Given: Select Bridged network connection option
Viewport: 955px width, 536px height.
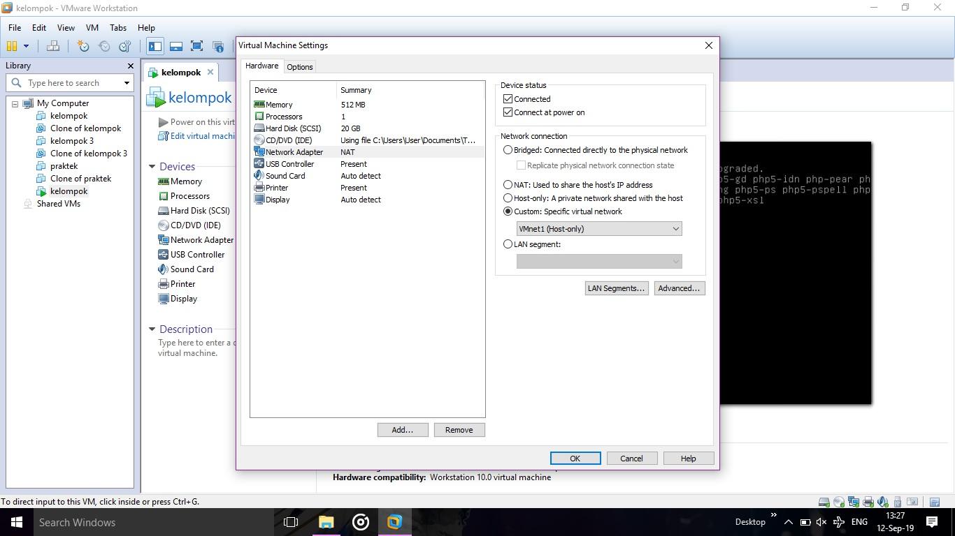Looking at the screenshot, I should pyautogui.click(x=508, y=150).
